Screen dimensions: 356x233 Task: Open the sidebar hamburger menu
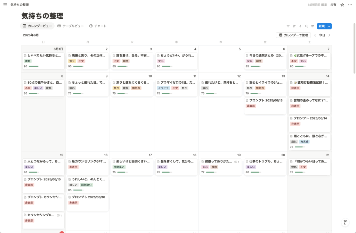pos(5,5)
